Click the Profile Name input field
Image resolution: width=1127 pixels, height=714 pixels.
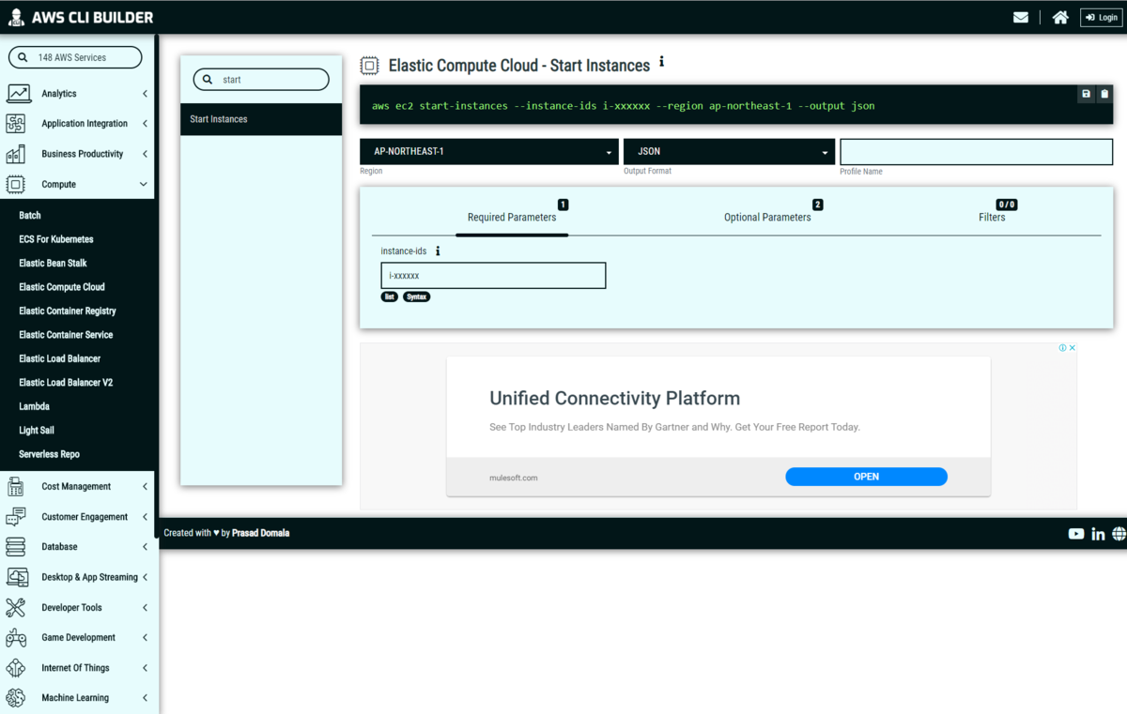click(x=976, y=151)
